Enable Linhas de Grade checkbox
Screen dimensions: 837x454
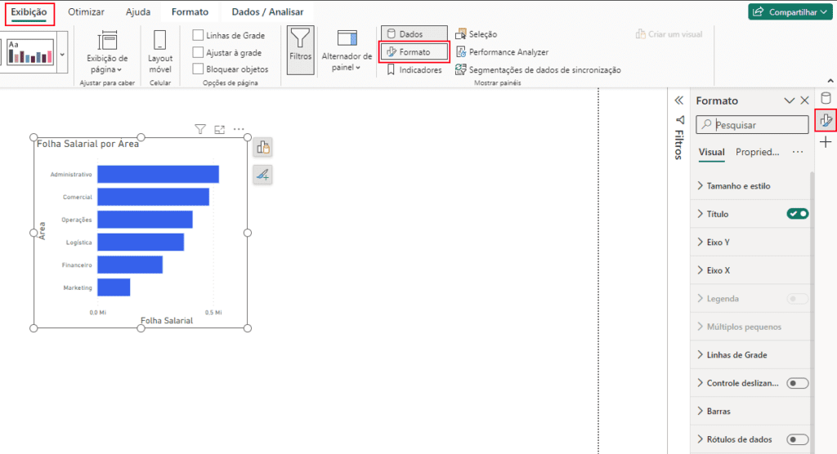tap(198, 35)
